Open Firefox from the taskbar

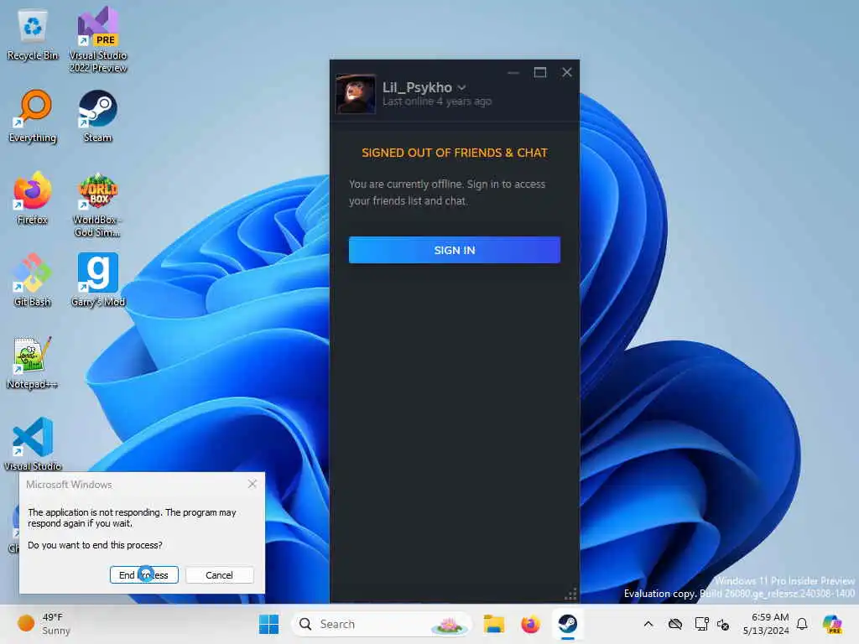pos(530,624)
